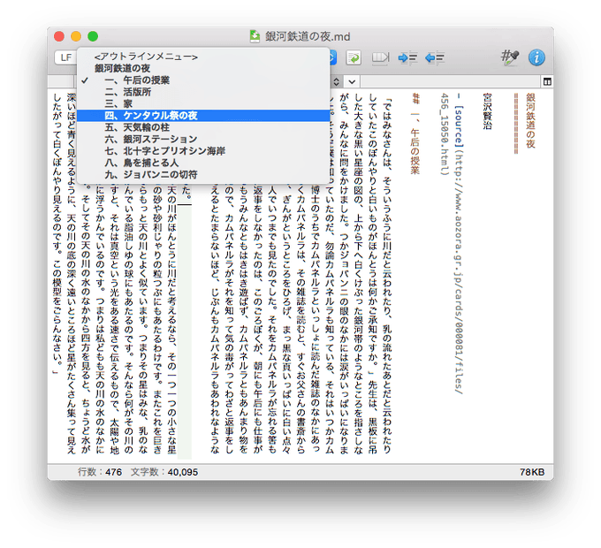The image size is (601, 548).
Task: Click the 文字数：40,095 character count status
Action: 164,472
